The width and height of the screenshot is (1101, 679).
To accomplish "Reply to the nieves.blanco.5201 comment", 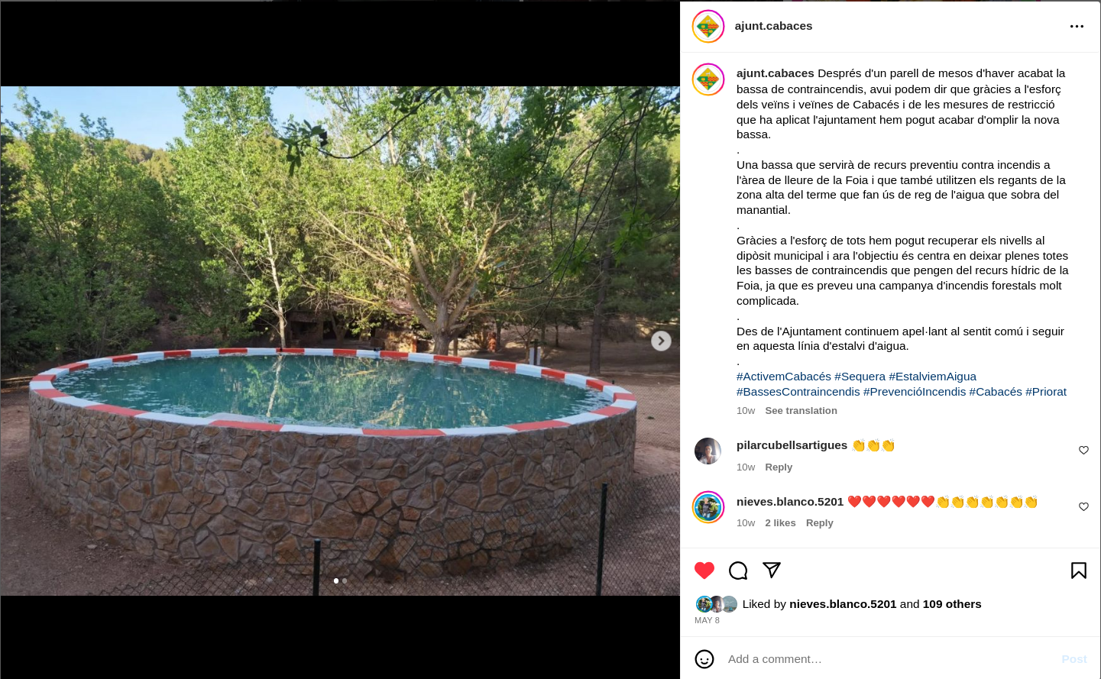I will click(819, 523).
